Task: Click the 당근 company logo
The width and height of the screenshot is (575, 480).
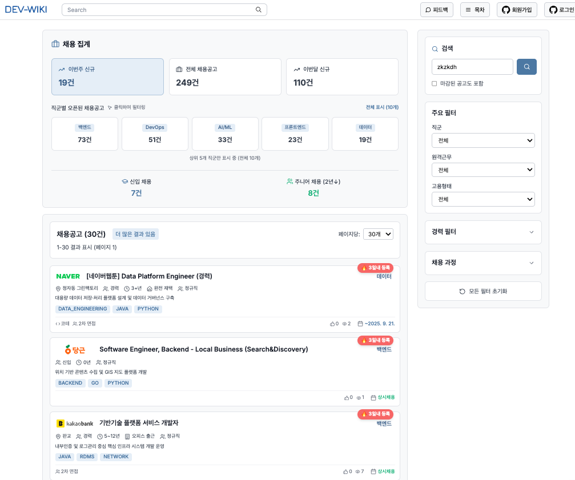Action: tap(75, 349)
